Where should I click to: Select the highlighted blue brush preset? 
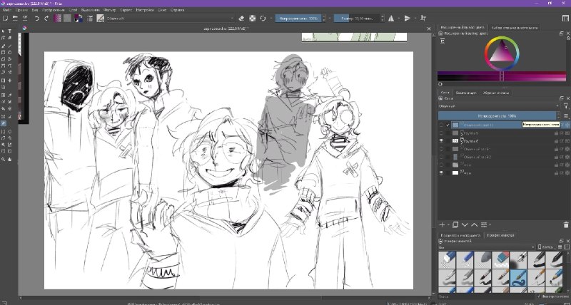(519, 278)
